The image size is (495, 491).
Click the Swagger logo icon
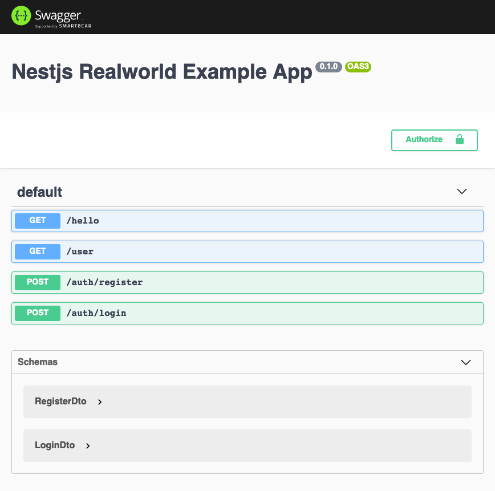point(21,16)
